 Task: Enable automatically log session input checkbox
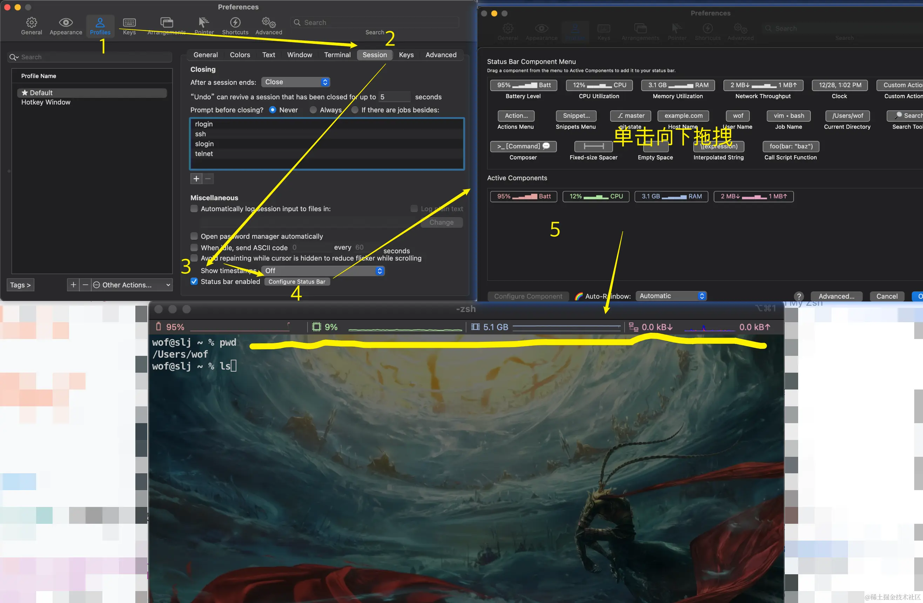pyautogui.click(x=194, y=209)
